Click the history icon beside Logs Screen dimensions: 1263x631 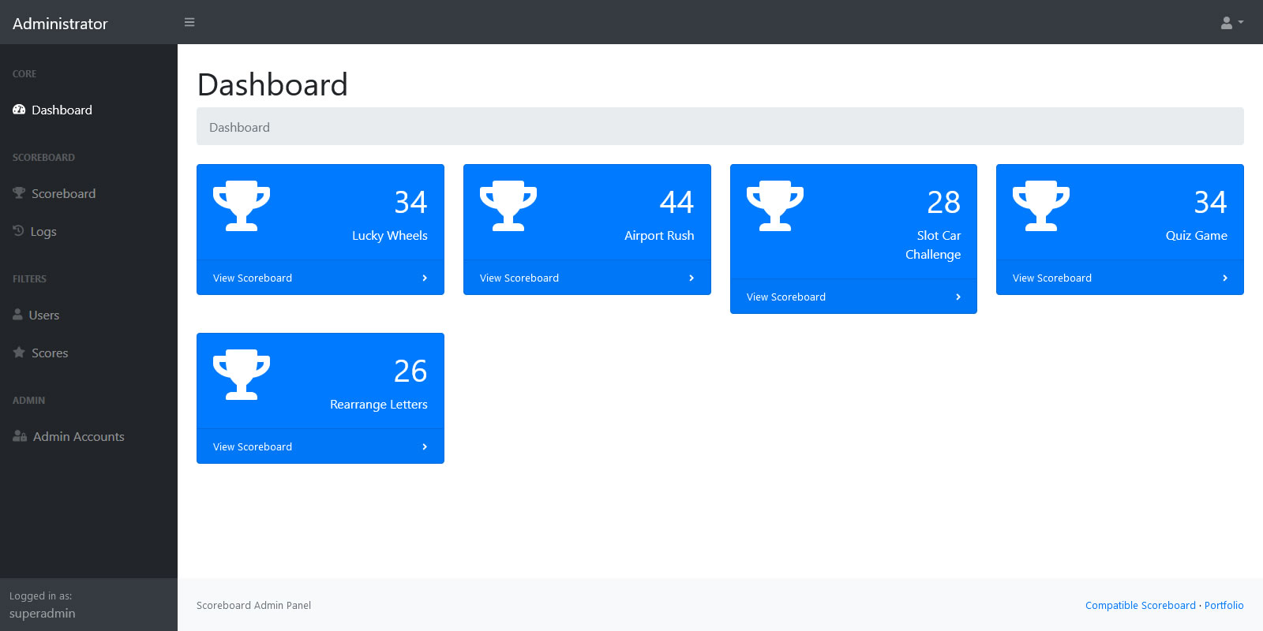coord(18,231)
